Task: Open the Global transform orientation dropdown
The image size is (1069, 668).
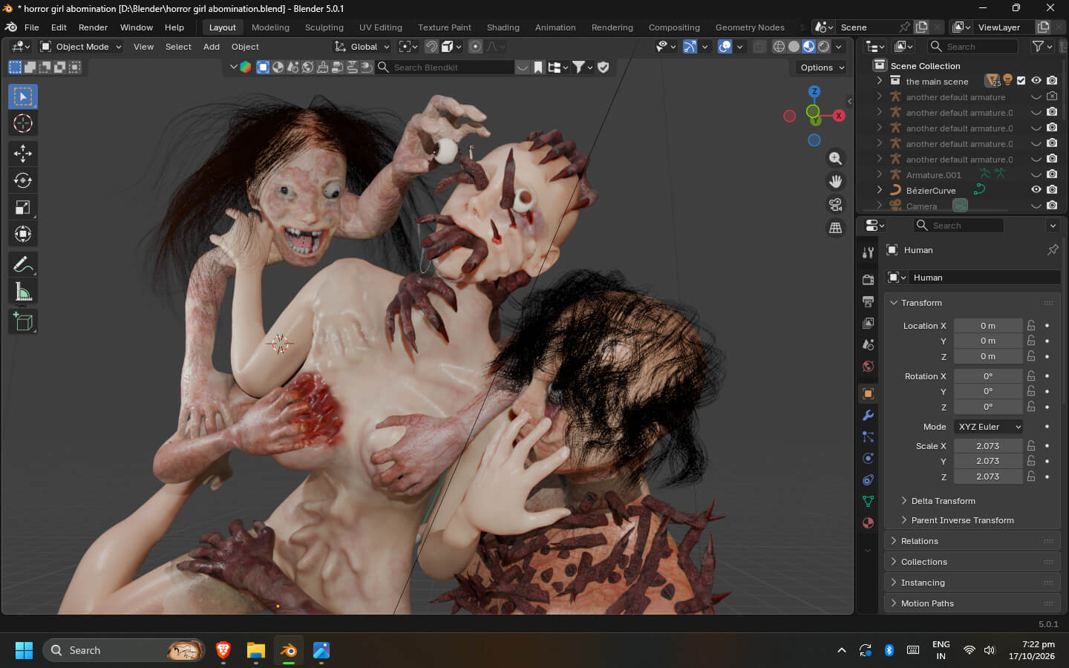Action: [362, 46]
